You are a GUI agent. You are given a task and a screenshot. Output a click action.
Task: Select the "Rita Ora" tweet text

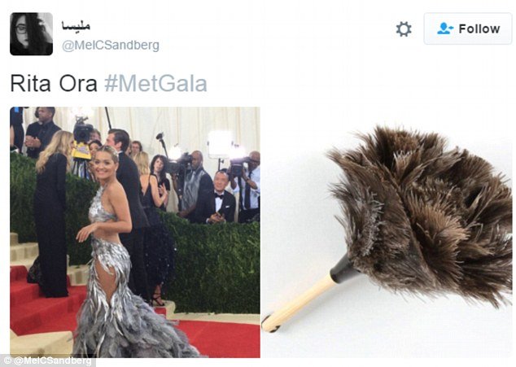pos(54,83)
